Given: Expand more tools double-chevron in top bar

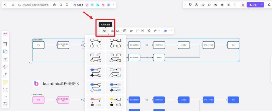Looking at the screenshot, I should click(x=235, y=5).
